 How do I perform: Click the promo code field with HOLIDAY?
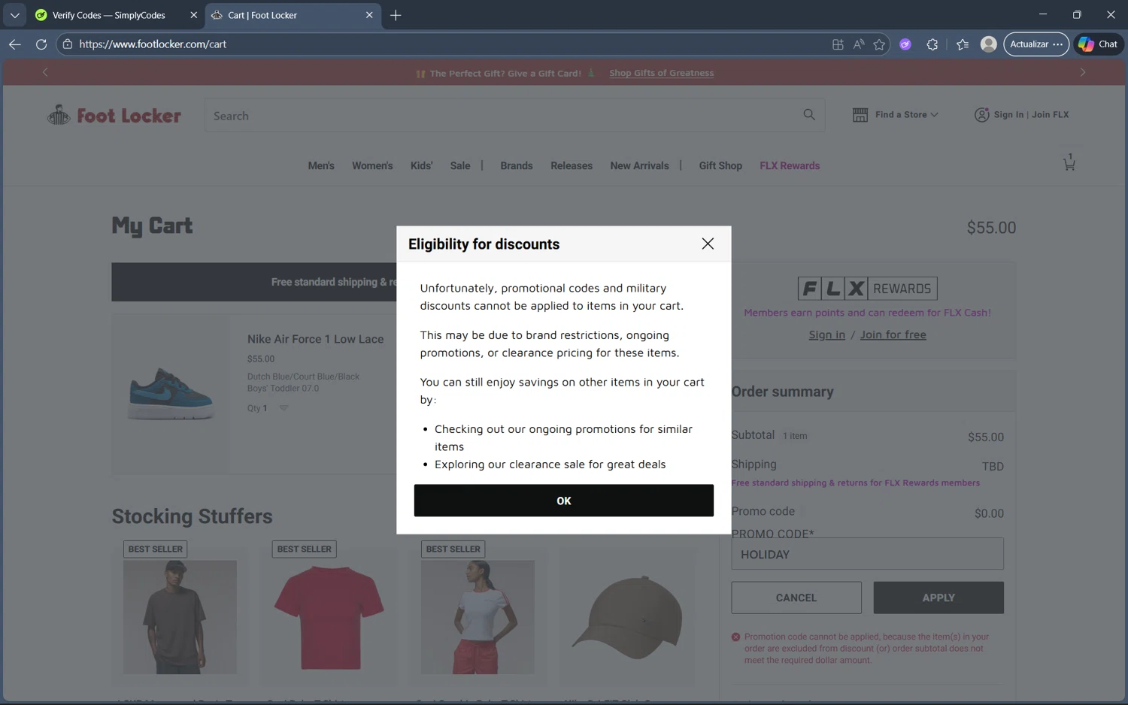(867, 554)
